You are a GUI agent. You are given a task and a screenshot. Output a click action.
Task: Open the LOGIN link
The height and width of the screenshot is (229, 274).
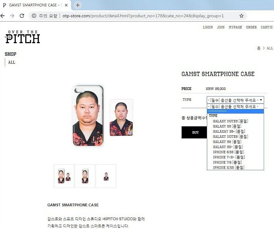(208, 27)
